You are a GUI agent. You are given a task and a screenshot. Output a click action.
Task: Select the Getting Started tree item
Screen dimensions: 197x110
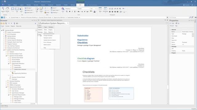(x=11, y=36)
